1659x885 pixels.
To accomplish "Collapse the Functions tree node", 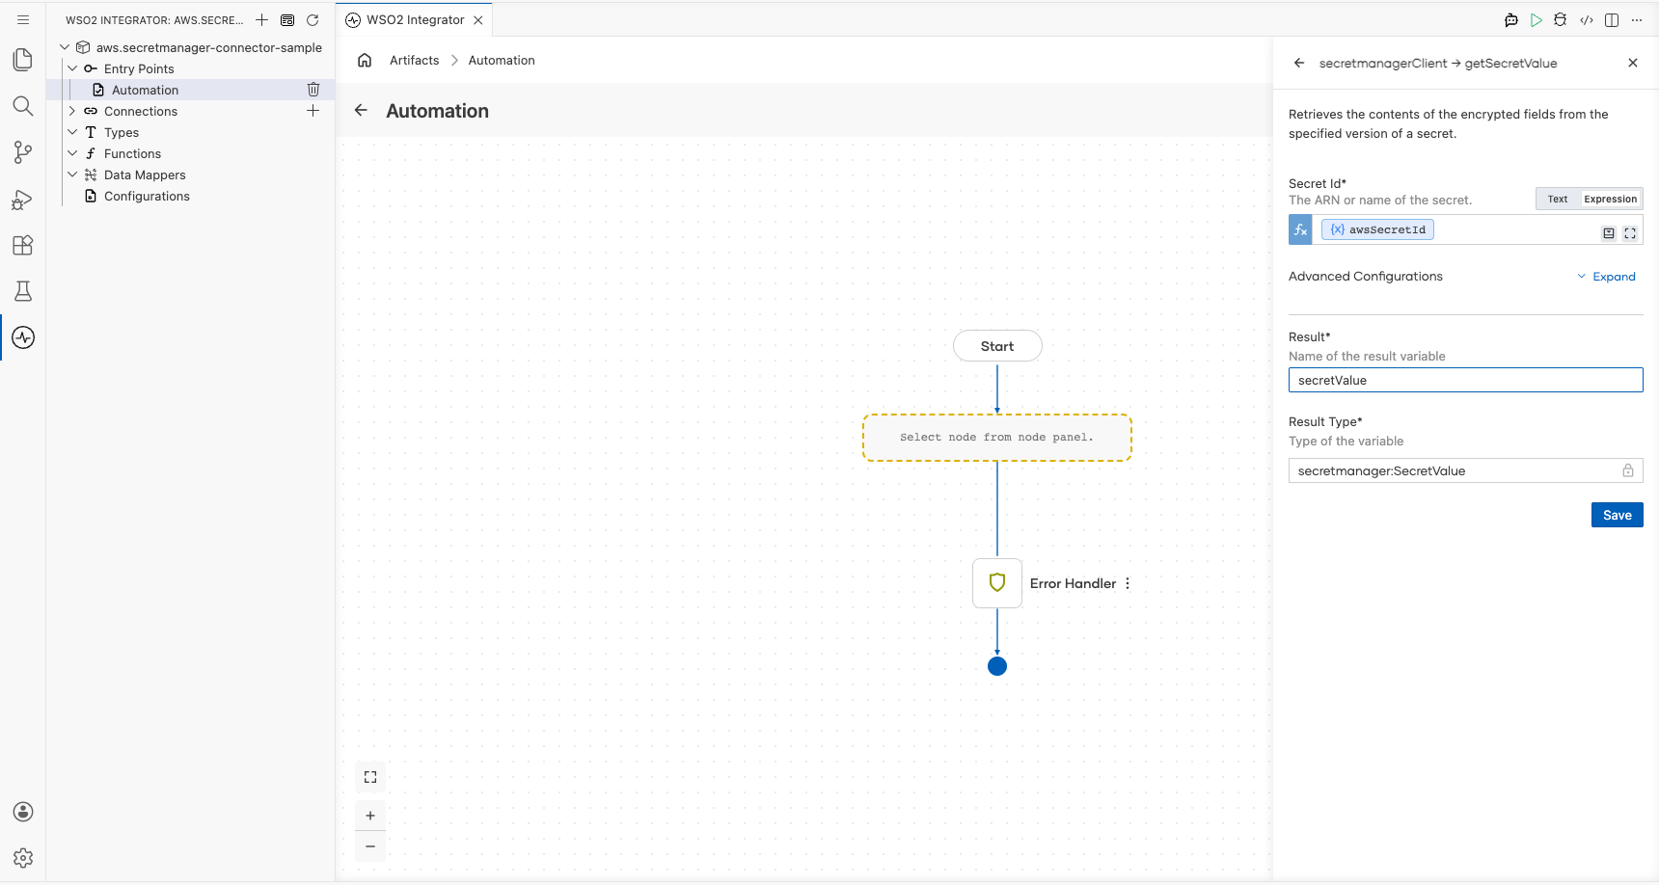I will [x=72, y=153].
